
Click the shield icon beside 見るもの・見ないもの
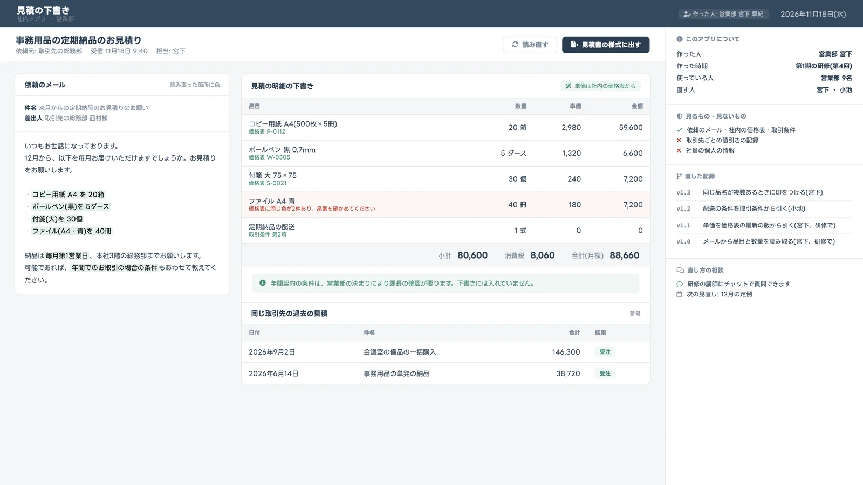point(680,116)
